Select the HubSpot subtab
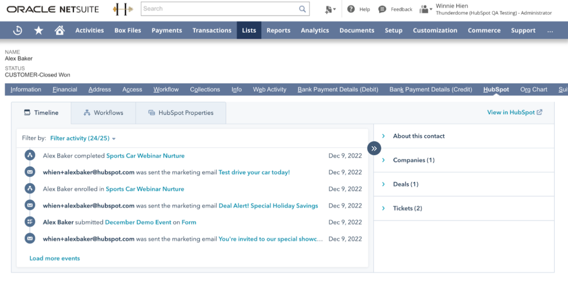 (x=496, y=89)
